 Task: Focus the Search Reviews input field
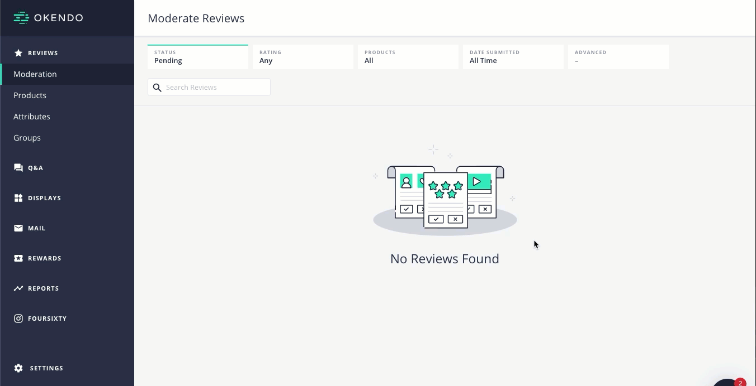215,88
